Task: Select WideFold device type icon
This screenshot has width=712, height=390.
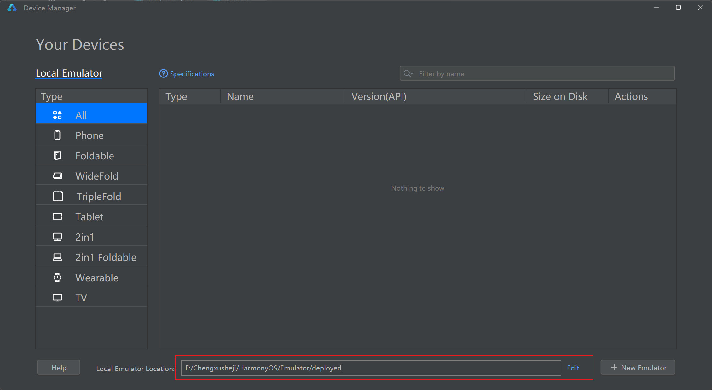Action: (57, 176)
